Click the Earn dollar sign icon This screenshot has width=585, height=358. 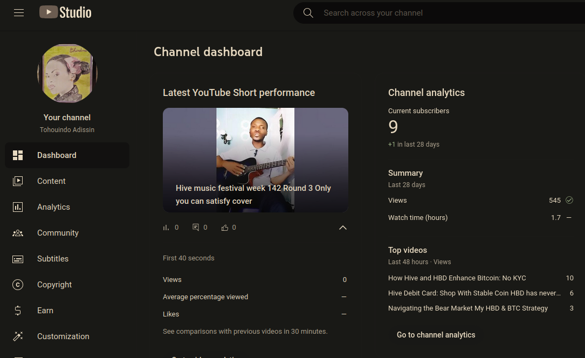coord(18,311)
